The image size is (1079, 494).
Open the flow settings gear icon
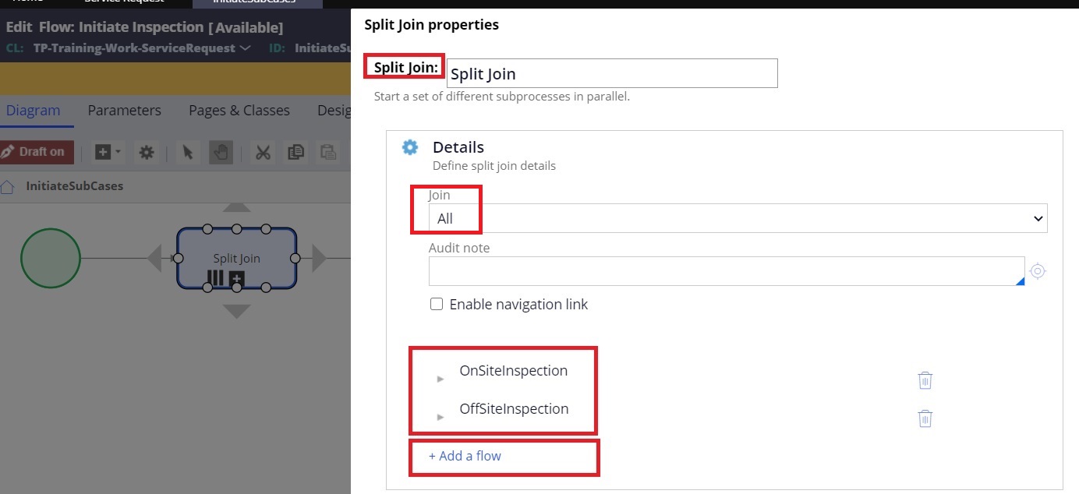tap(147, 152)
